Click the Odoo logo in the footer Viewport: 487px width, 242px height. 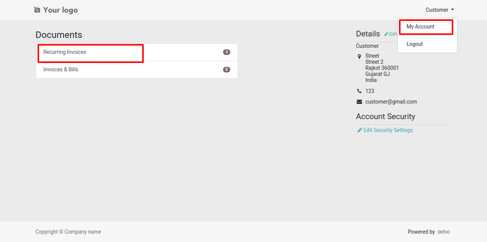444,232
